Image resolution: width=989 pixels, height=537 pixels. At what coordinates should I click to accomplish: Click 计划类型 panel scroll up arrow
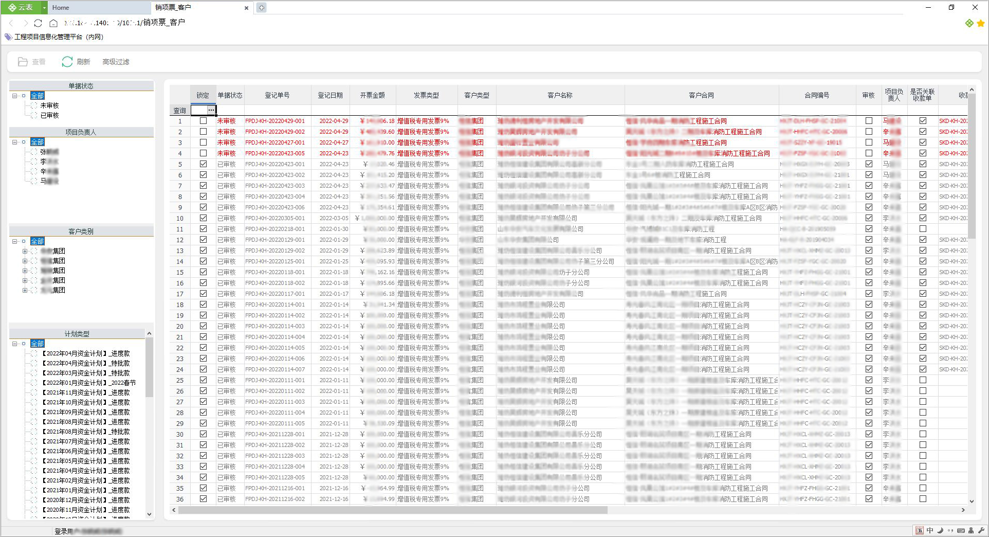coord(149,334)
